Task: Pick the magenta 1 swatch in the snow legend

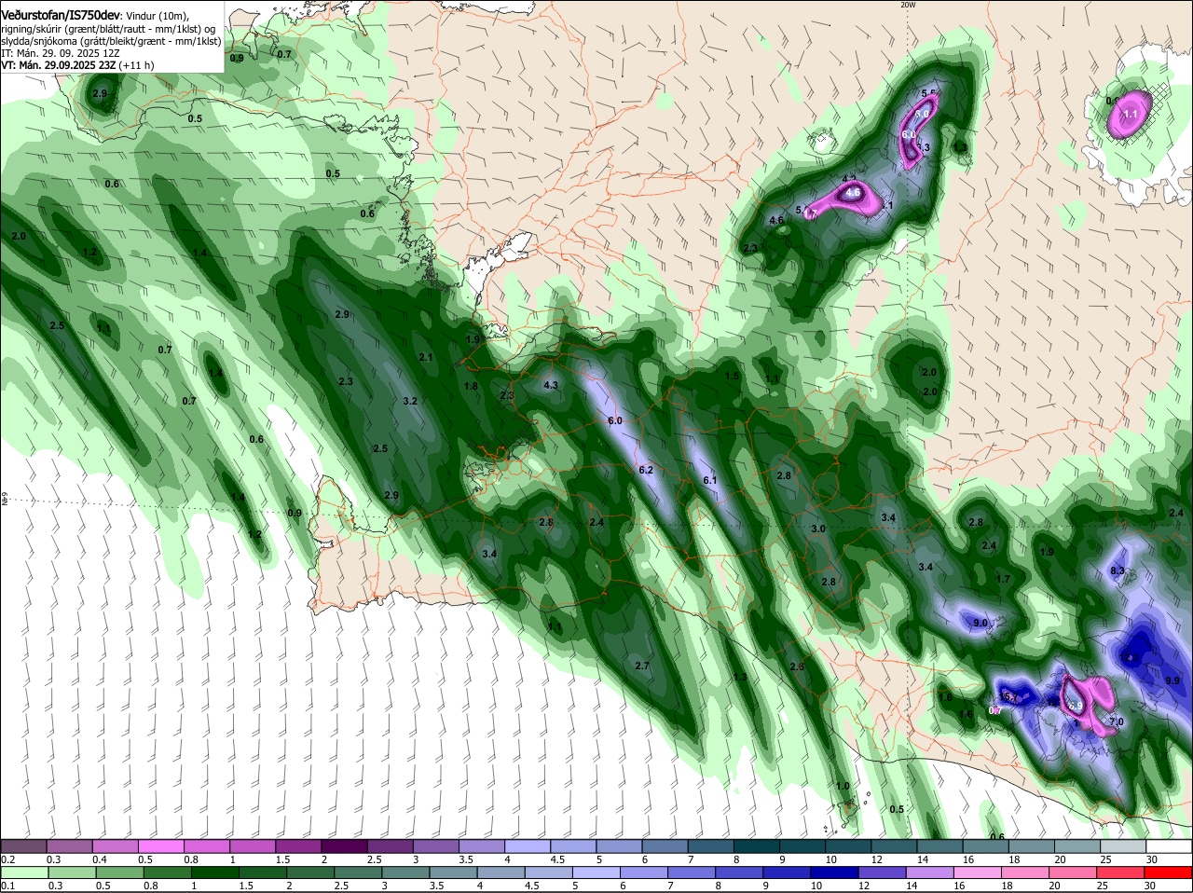Action: (x=252, y=846)
